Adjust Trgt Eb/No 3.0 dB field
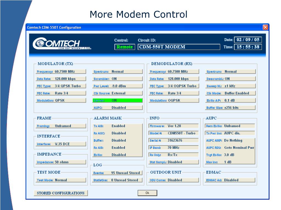The width and height of the screenshot is (281, 210). click(230, 155)
